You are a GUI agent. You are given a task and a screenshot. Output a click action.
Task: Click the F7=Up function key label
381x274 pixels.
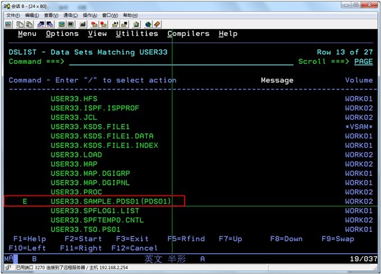pyautogui.click(x=231, y=239)
